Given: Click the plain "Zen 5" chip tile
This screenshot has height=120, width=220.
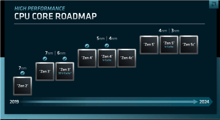Looking at the screenshot, I should tap(149, 45).
